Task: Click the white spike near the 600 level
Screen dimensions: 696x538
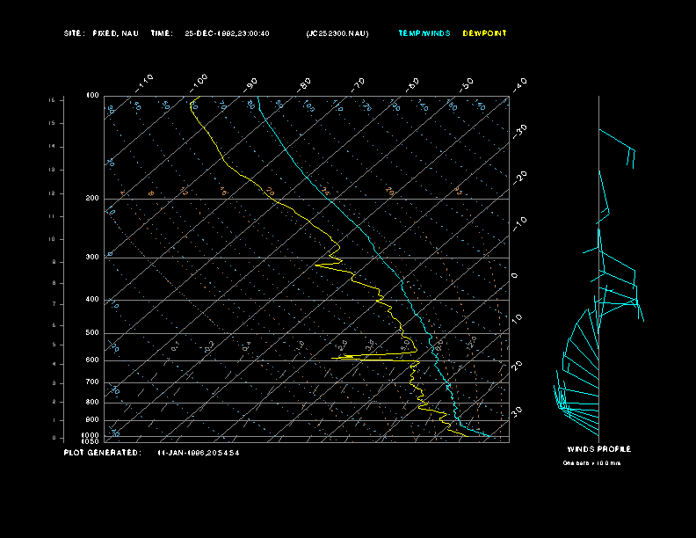Action: click(369, 359)
